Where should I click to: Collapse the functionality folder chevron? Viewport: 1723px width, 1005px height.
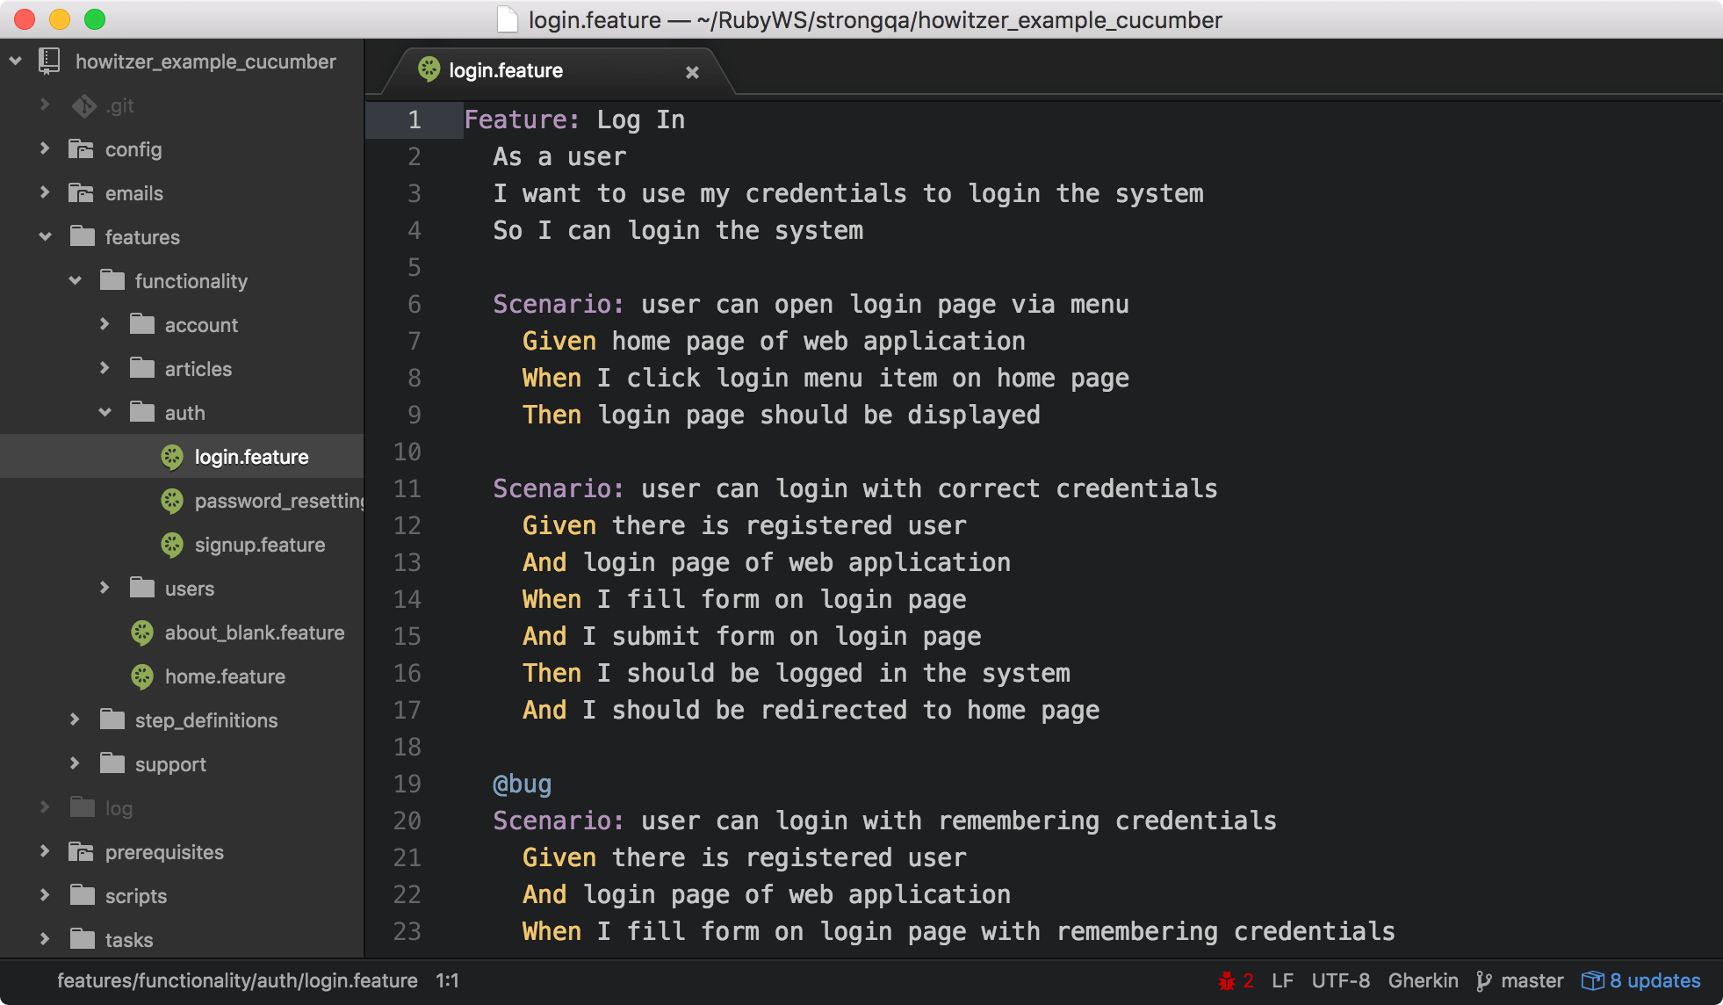pos(75,281)
